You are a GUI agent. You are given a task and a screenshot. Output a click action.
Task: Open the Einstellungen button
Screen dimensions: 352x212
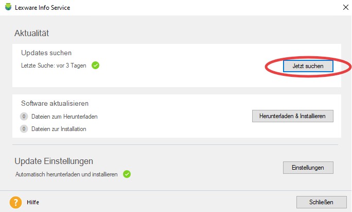[x=308, y=168]
